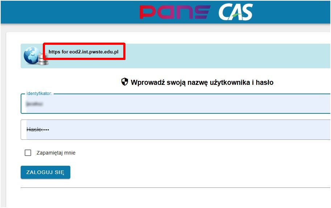Select the text 'https for eod2.int.pwste.edu.pl'
Image resolution: width=331 pixels, height=208 pixels.
[x=83, y=52]
